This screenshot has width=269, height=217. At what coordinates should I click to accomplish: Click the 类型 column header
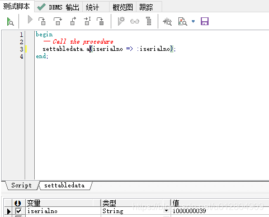(x=135, y=203)
